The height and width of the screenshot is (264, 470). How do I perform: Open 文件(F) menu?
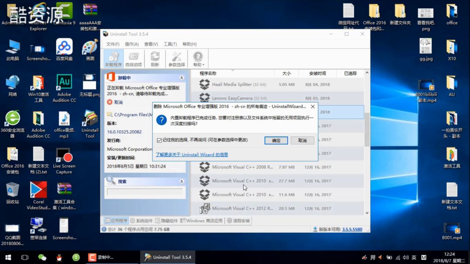click(x=113, y=44)
